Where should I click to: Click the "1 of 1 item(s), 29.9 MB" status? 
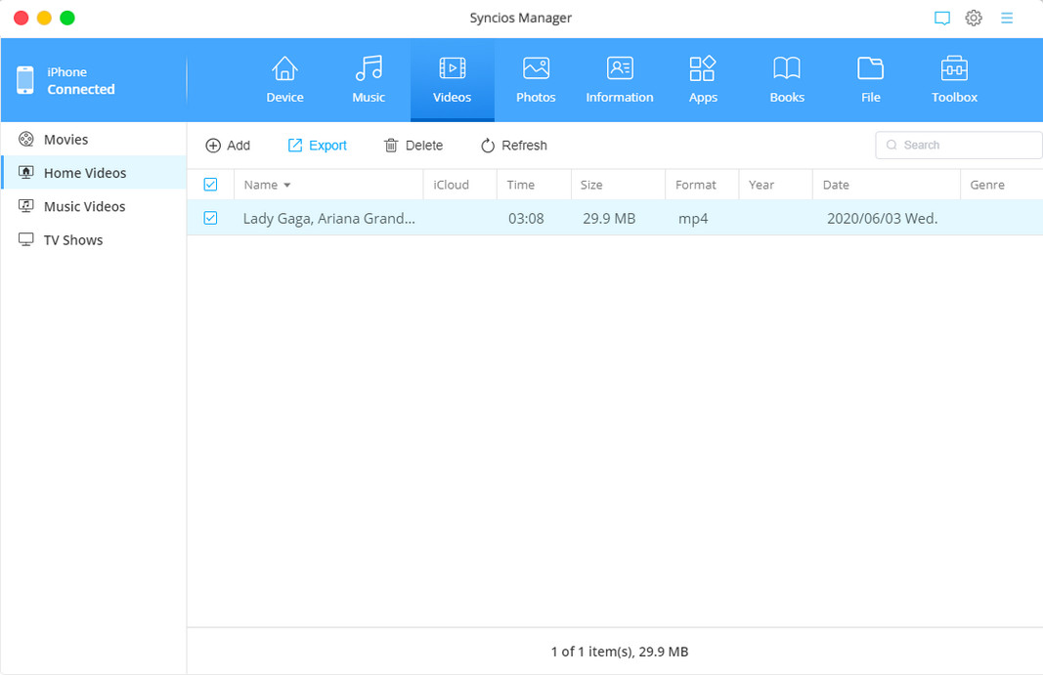(x=620, y=652)
